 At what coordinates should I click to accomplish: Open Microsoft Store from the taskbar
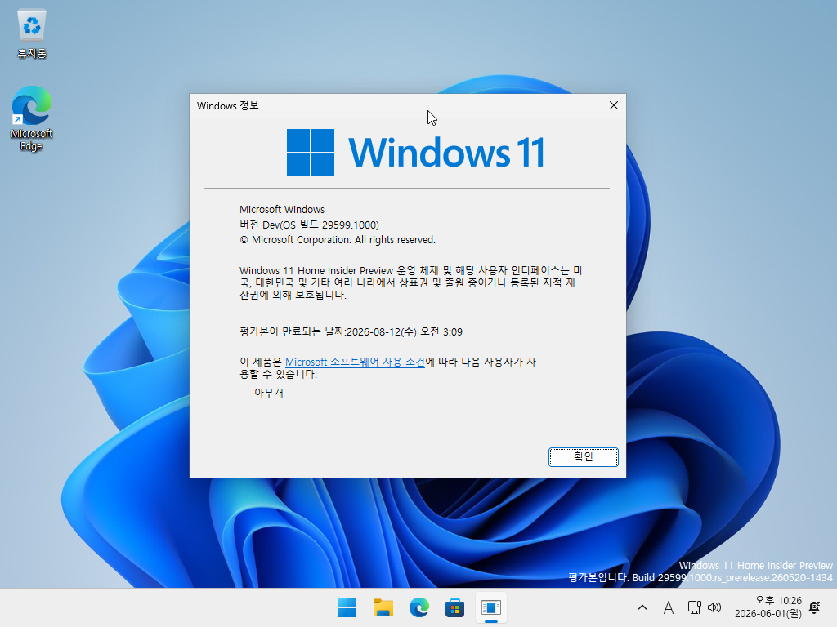[x=454, y=607]
